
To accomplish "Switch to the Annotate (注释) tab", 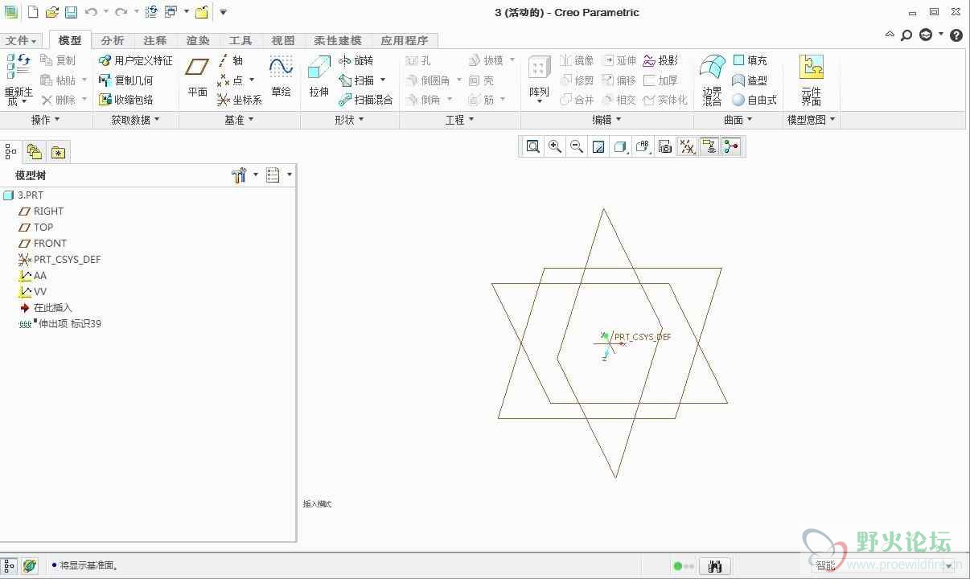I will 155,40.
